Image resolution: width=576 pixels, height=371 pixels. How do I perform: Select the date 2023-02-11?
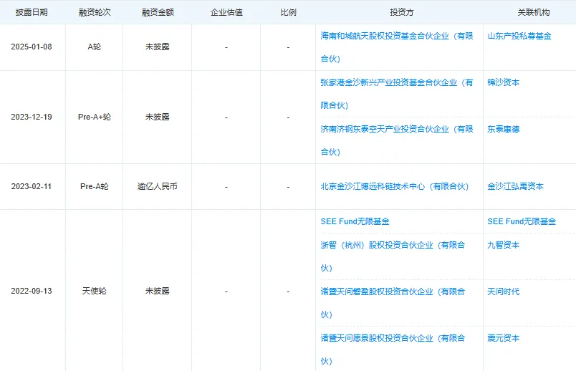coord(32,186)
